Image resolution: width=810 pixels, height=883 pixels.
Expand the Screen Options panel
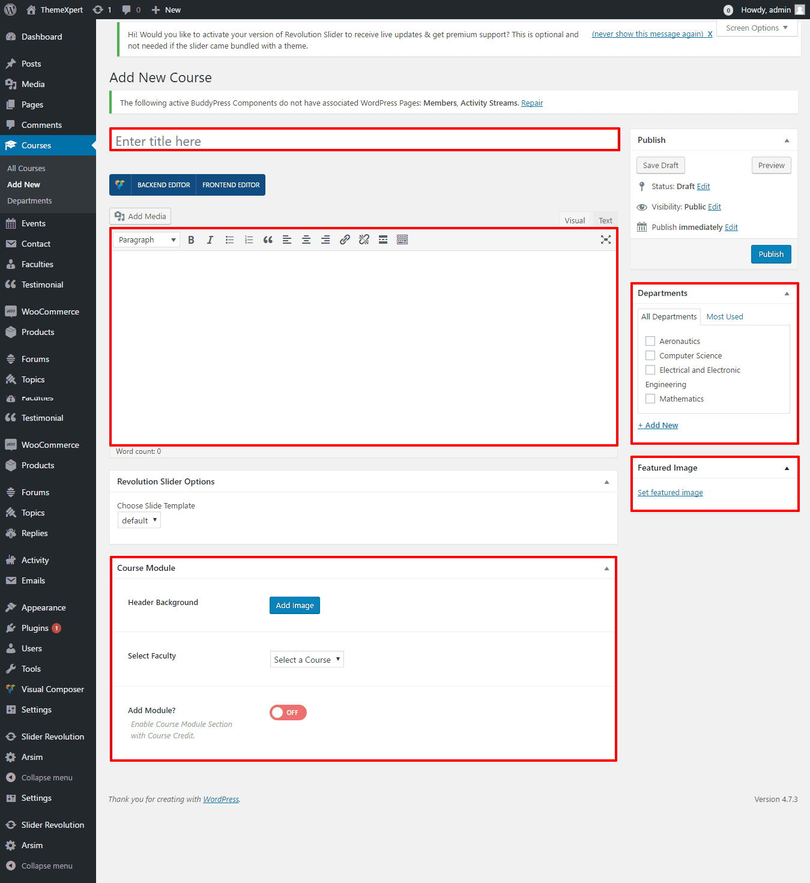click(x=757, y=28)
